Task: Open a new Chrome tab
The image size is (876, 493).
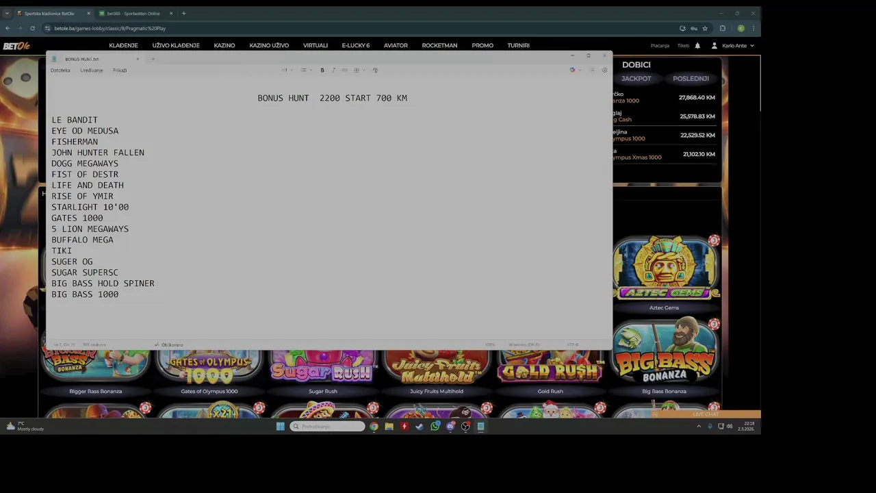Action: click(183, 13)
